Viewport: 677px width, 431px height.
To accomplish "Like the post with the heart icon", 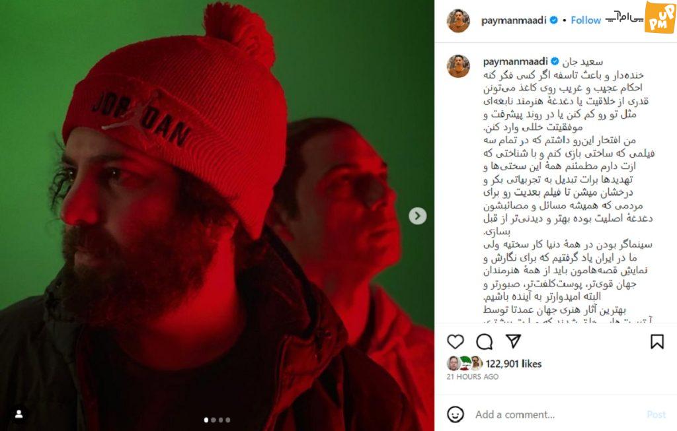I will pyautogui.click(x=455, y=342).
